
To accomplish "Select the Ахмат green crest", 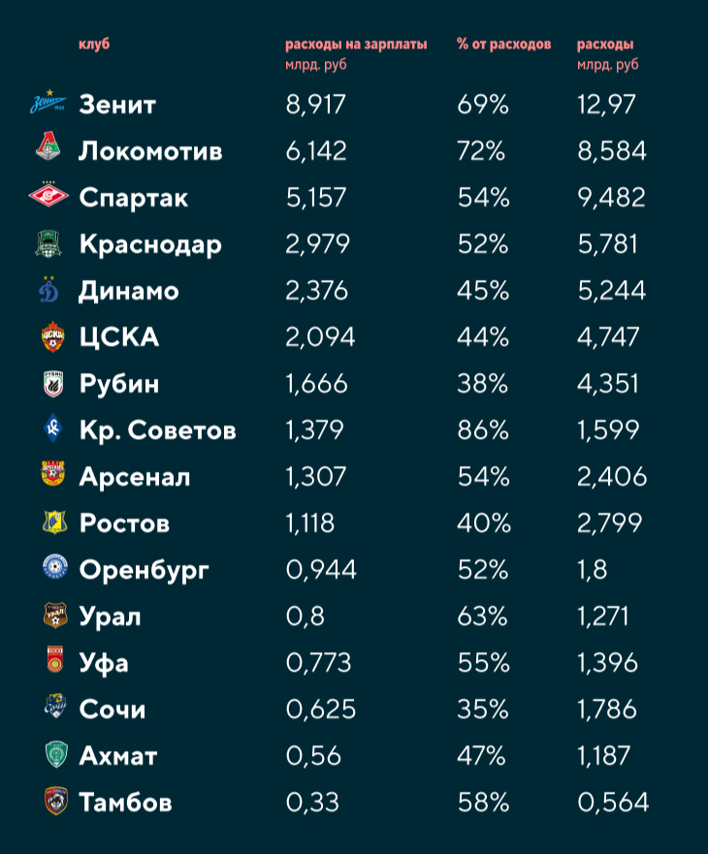I will click(x=56, y=754).
